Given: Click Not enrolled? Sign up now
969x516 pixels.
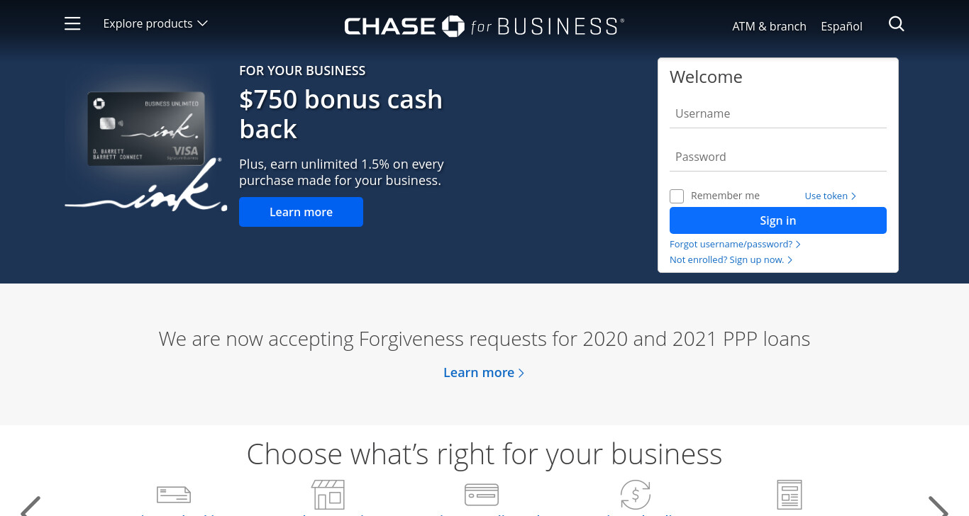Looking at the screenshot, I should coord(731,260).
